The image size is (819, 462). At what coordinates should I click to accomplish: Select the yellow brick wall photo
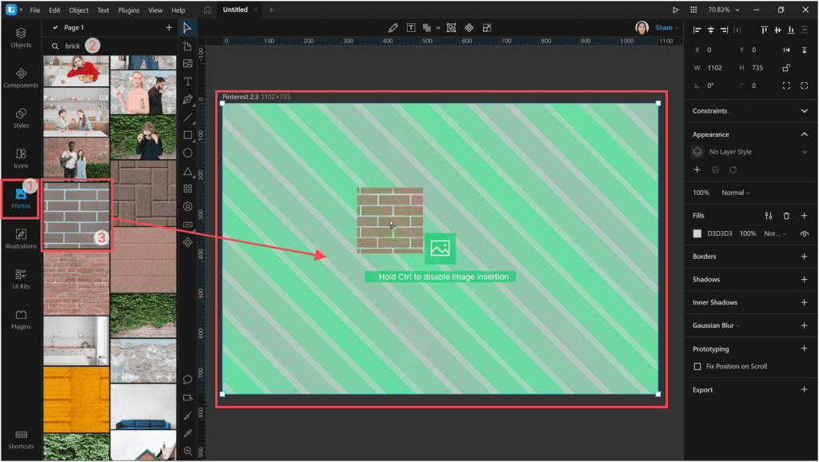tap(76, 400)
